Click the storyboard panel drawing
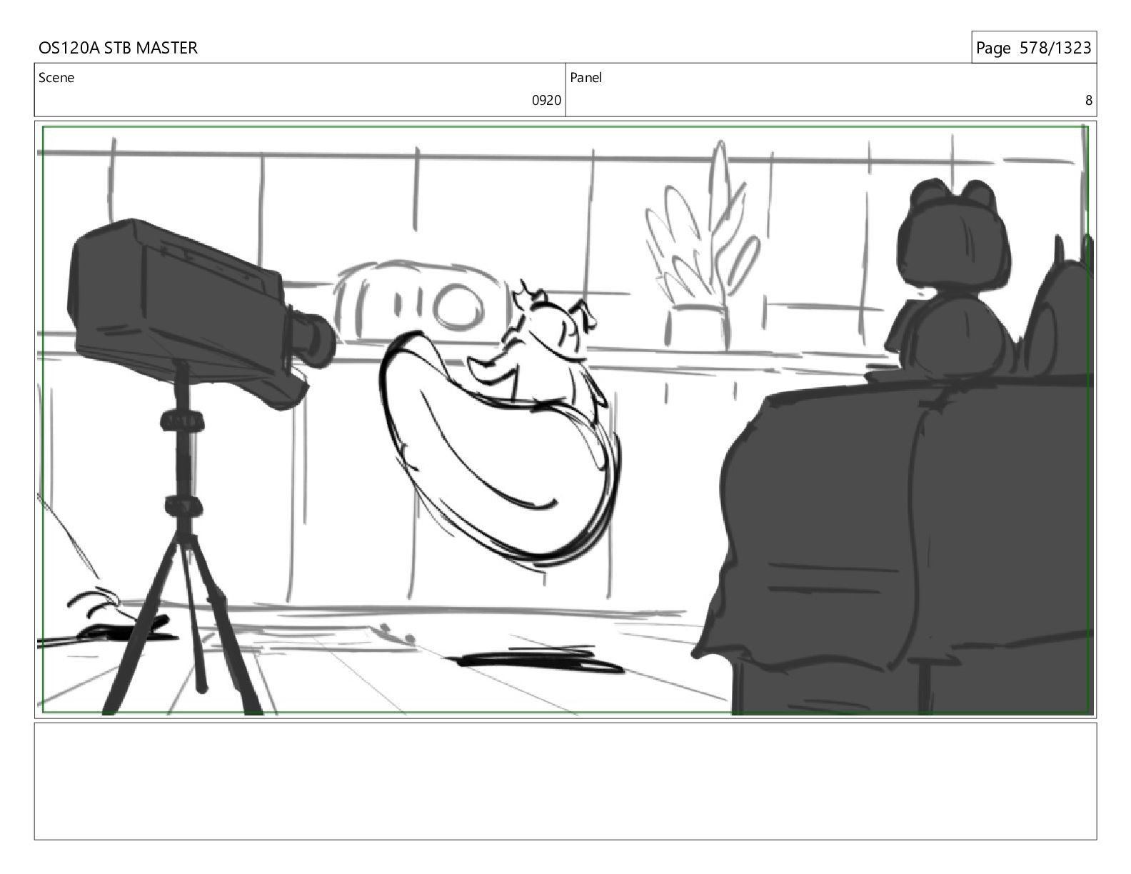Viewport: 1131px width, 874px height. pos(565,420)
